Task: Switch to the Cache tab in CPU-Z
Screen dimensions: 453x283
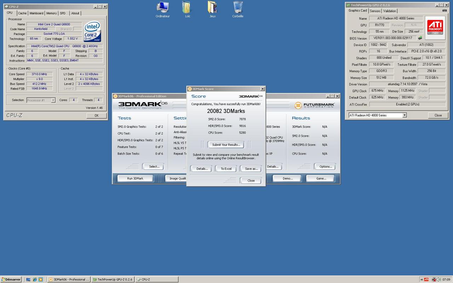Action: pos(22,13)
